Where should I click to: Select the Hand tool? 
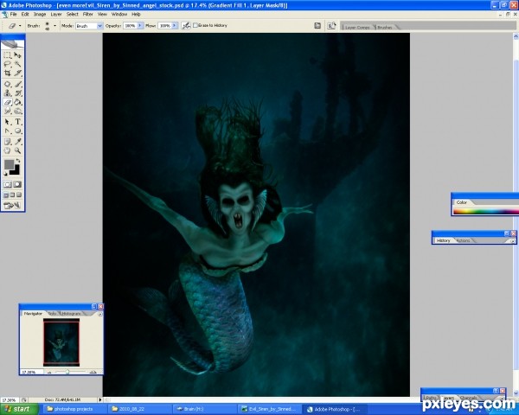tap(7, 150)
